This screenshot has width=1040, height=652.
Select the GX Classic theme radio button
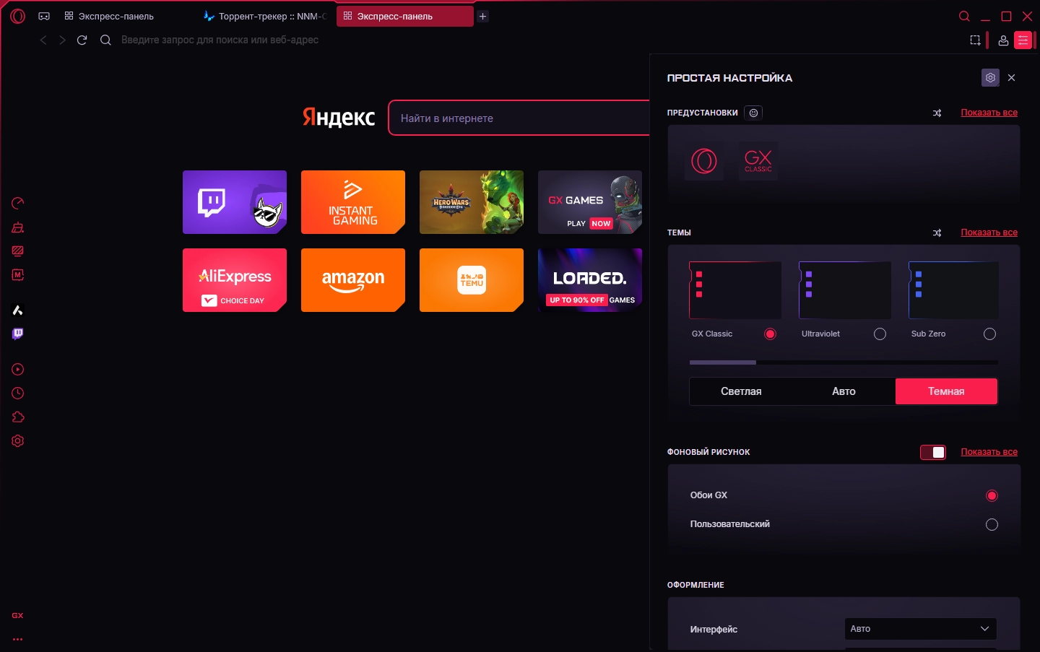[x=770, y=334]
